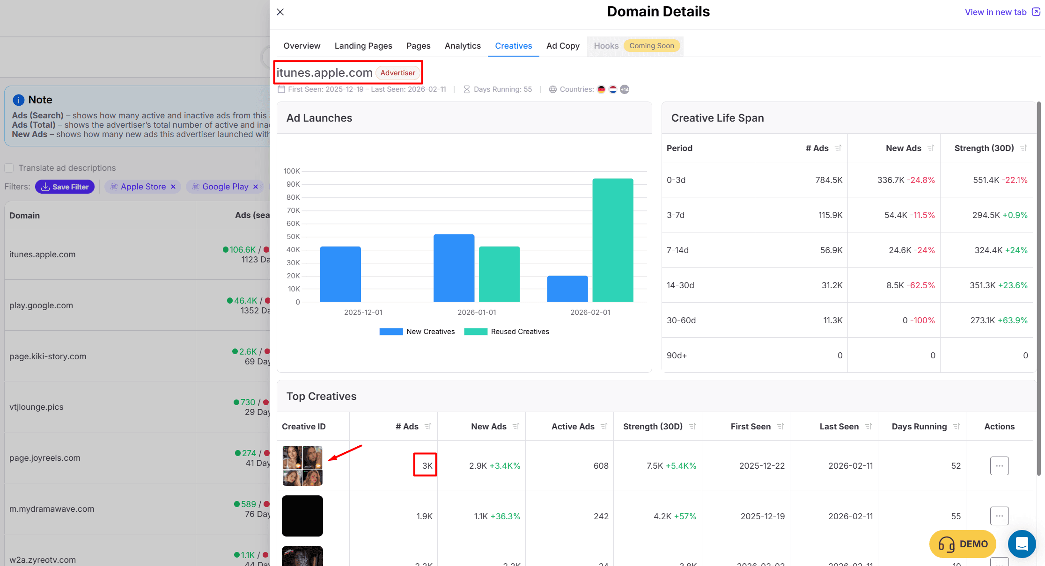Open actions menu for first creative
1045x566 pixels.
coord(999,466)
